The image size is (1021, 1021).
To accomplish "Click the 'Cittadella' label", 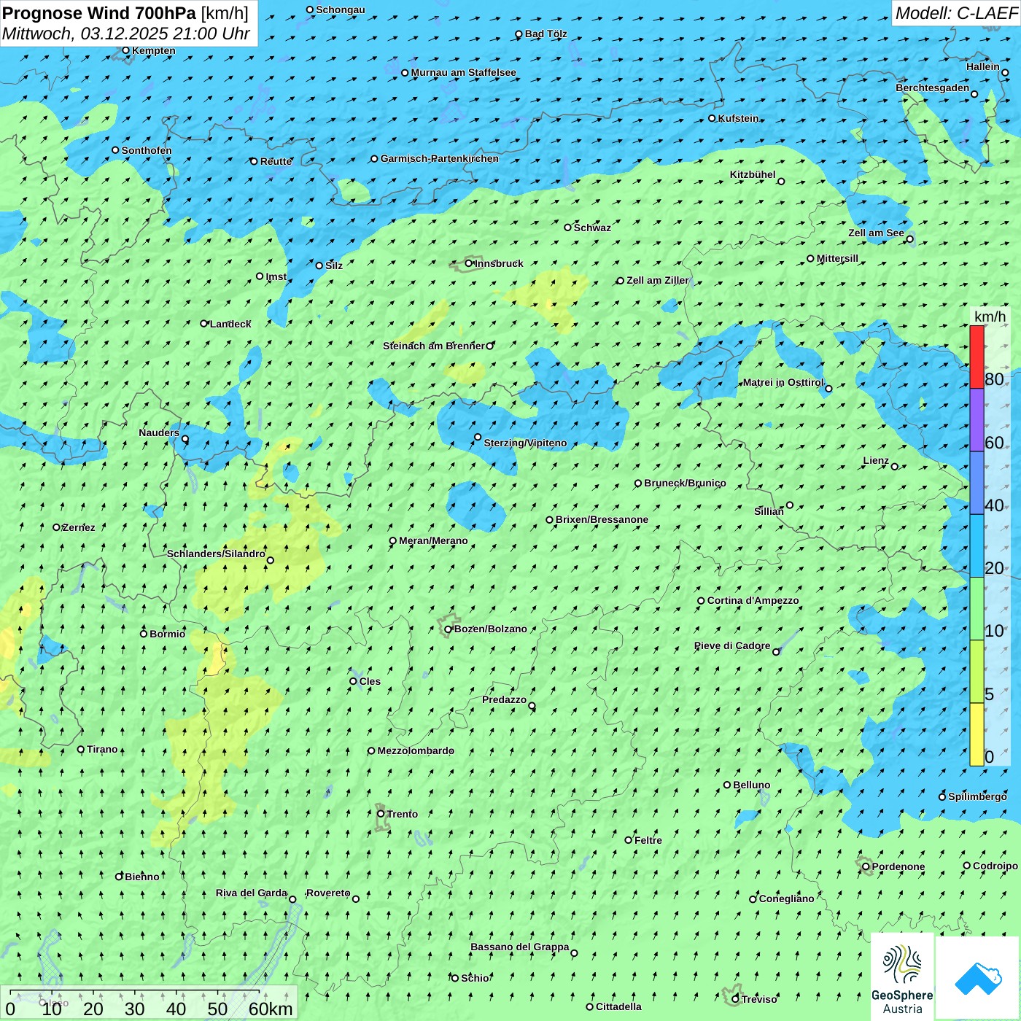I will pyautogui.click(x=618, y=1006).
